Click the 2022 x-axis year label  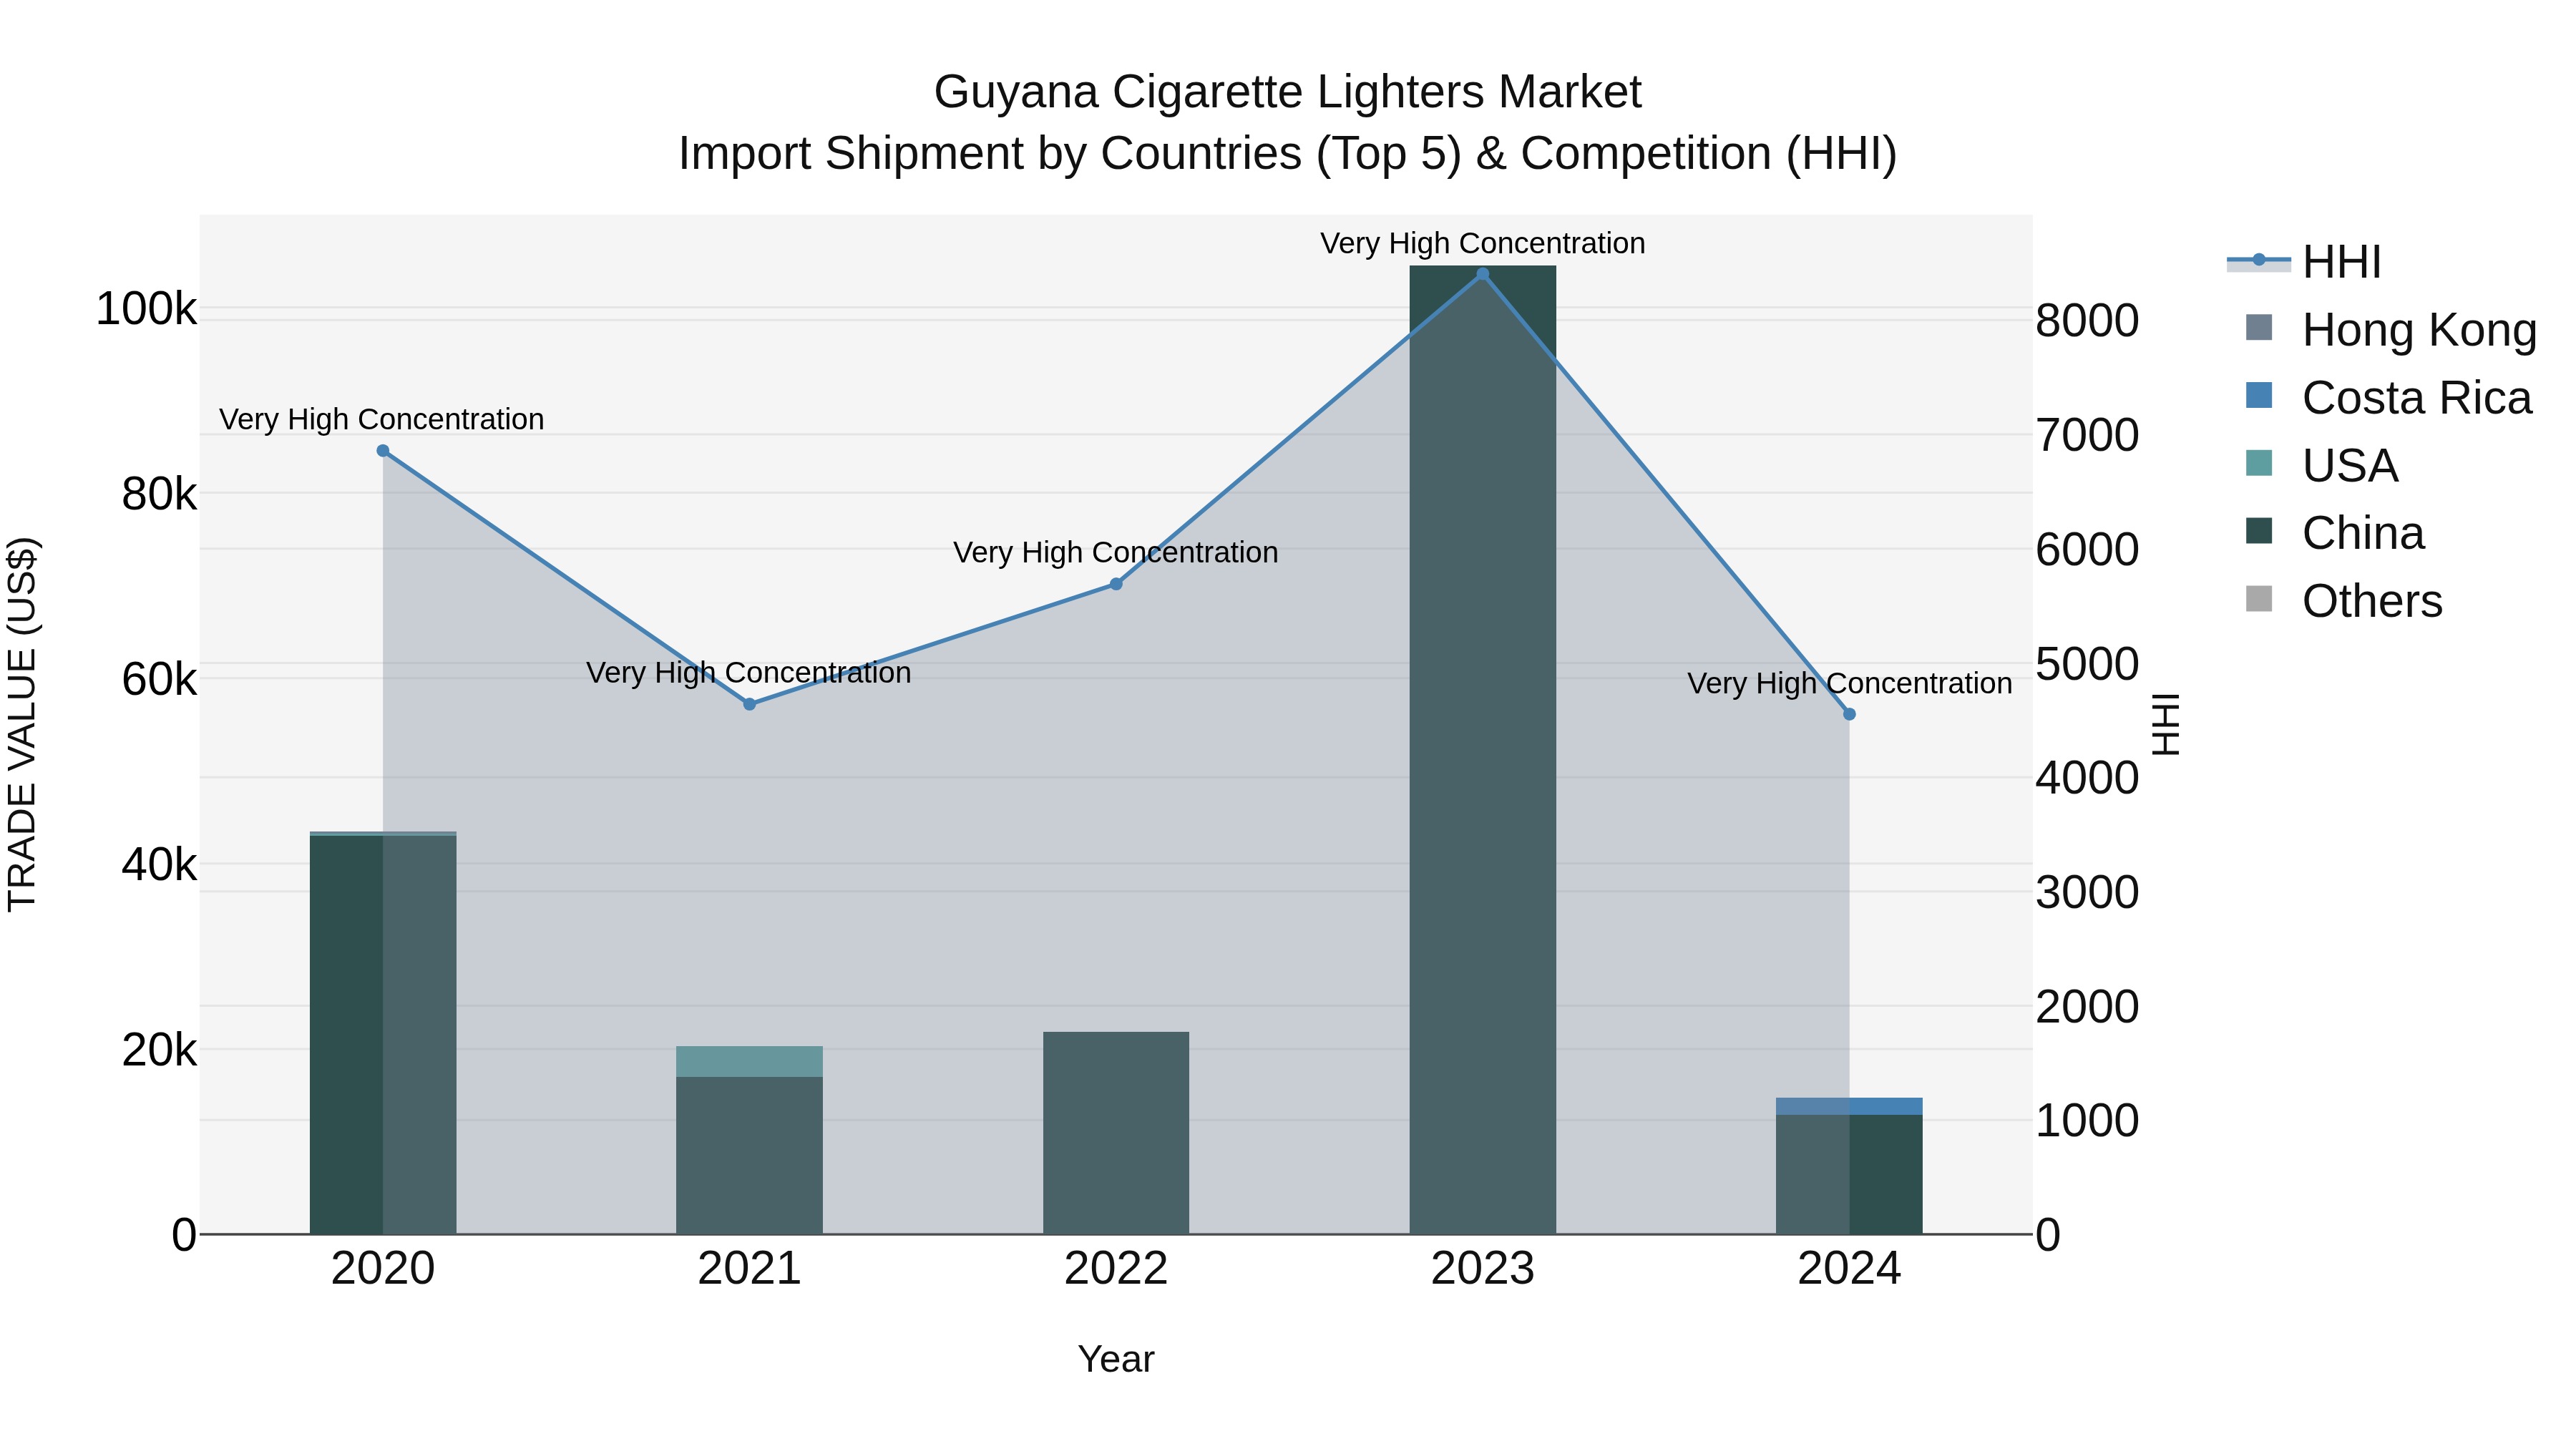tap(1116, 1269)
